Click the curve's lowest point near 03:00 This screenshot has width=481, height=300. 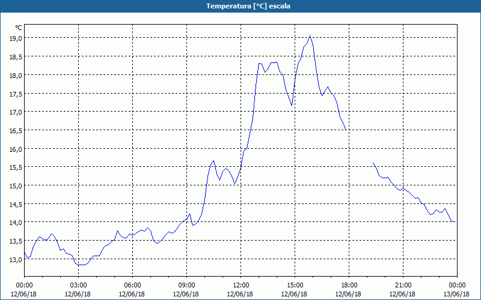point(81,265)
